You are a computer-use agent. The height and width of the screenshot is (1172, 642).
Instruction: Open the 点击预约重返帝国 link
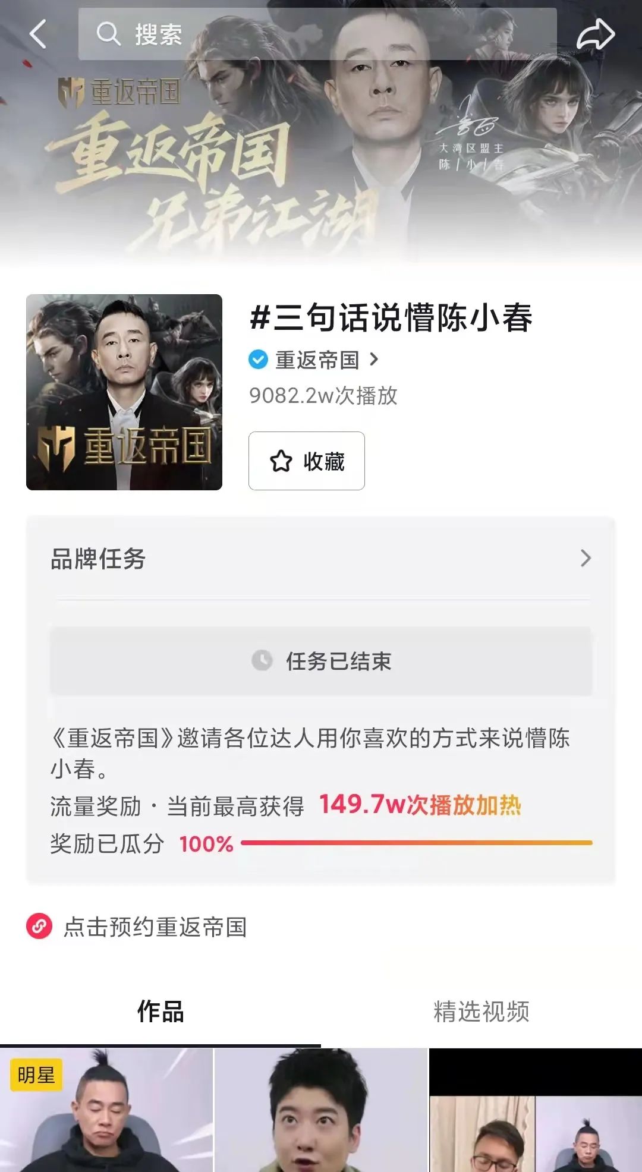[155, 927]
